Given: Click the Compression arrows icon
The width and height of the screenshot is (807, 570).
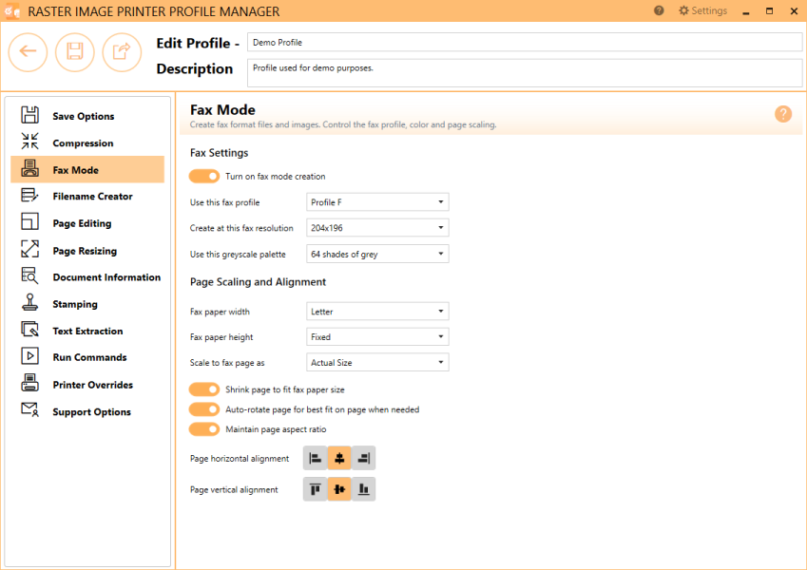Looking at the screenshot, I should coord(29,141).
